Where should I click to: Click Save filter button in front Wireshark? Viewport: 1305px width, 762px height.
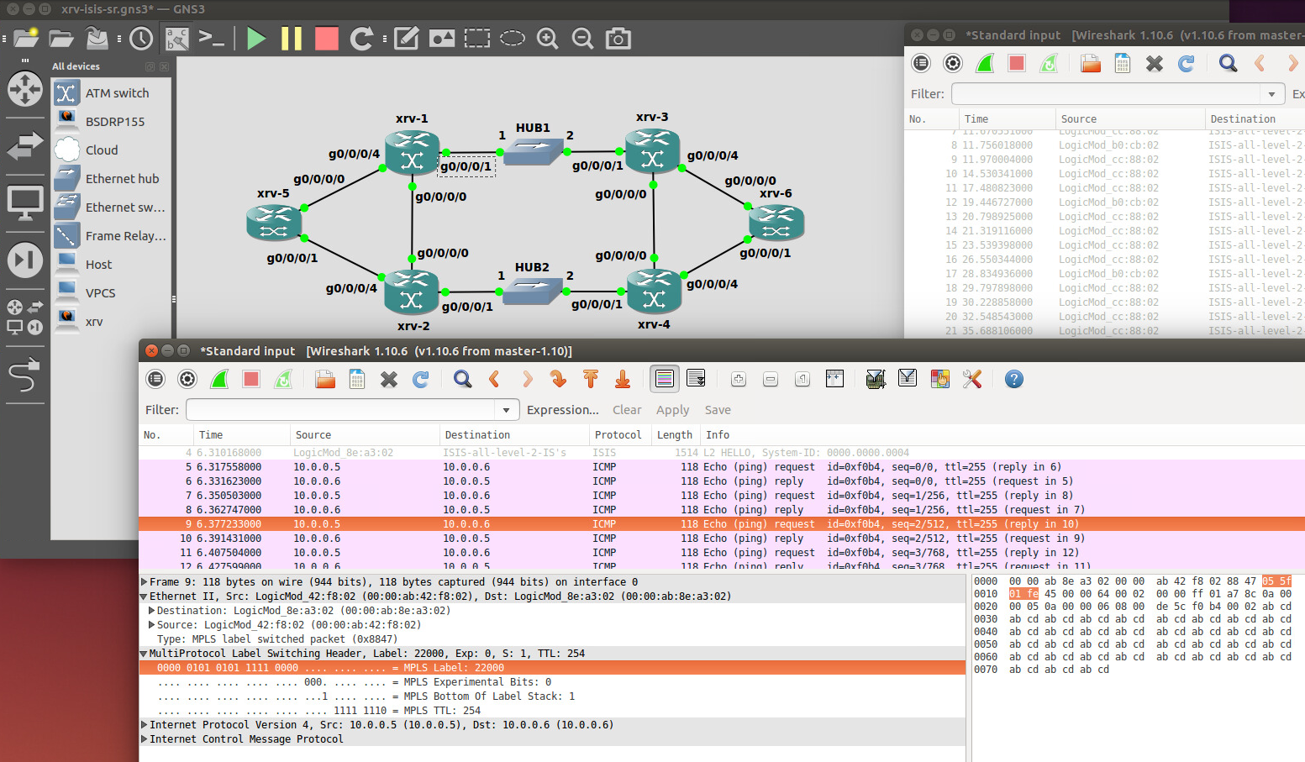click(x=718, y=410)
